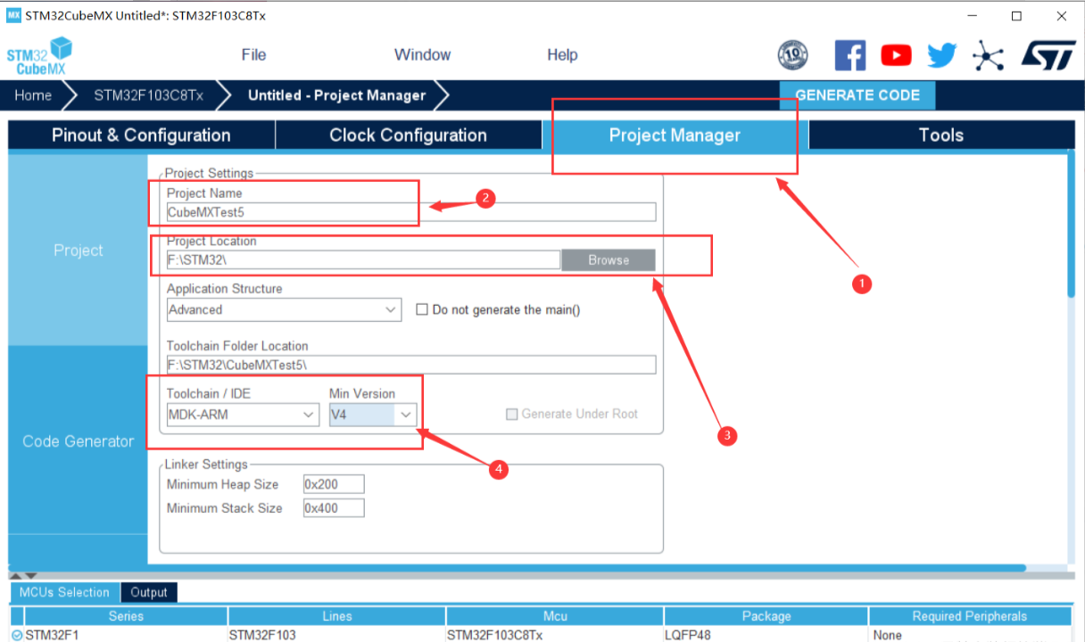Collapse bottom panel with splitter arrows

23,576
